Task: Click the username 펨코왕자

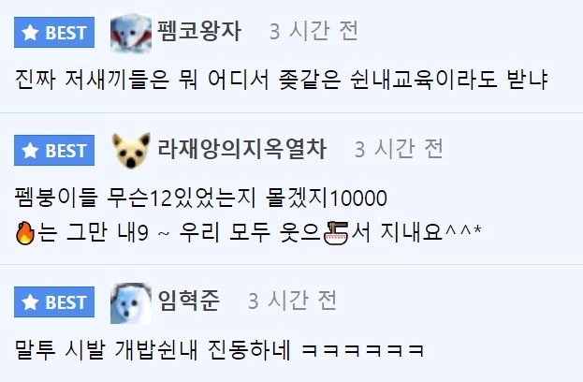Action: (x=199, y=31)
